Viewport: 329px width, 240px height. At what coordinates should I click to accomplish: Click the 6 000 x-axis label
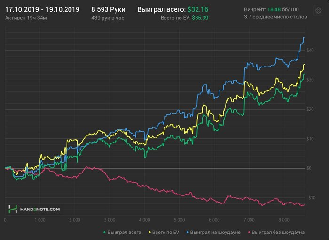pyautogui.click(x=214, y=220)
